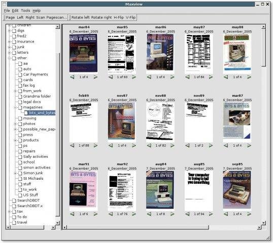273x243 pixels.
Task: Click the Rotate left toolbar button
Action: pyautogui.click(x=80, y=17)
